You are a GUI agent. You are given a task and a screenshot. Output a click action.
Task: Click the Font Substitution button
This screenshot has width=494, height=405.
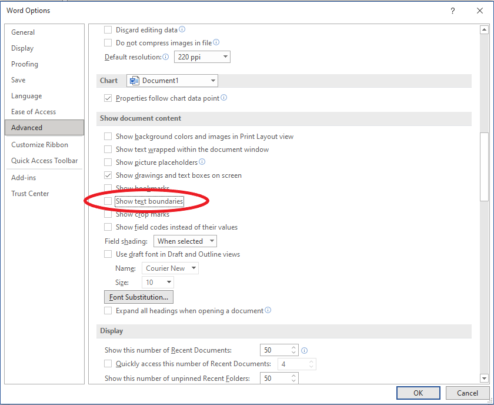coord(138,297)
